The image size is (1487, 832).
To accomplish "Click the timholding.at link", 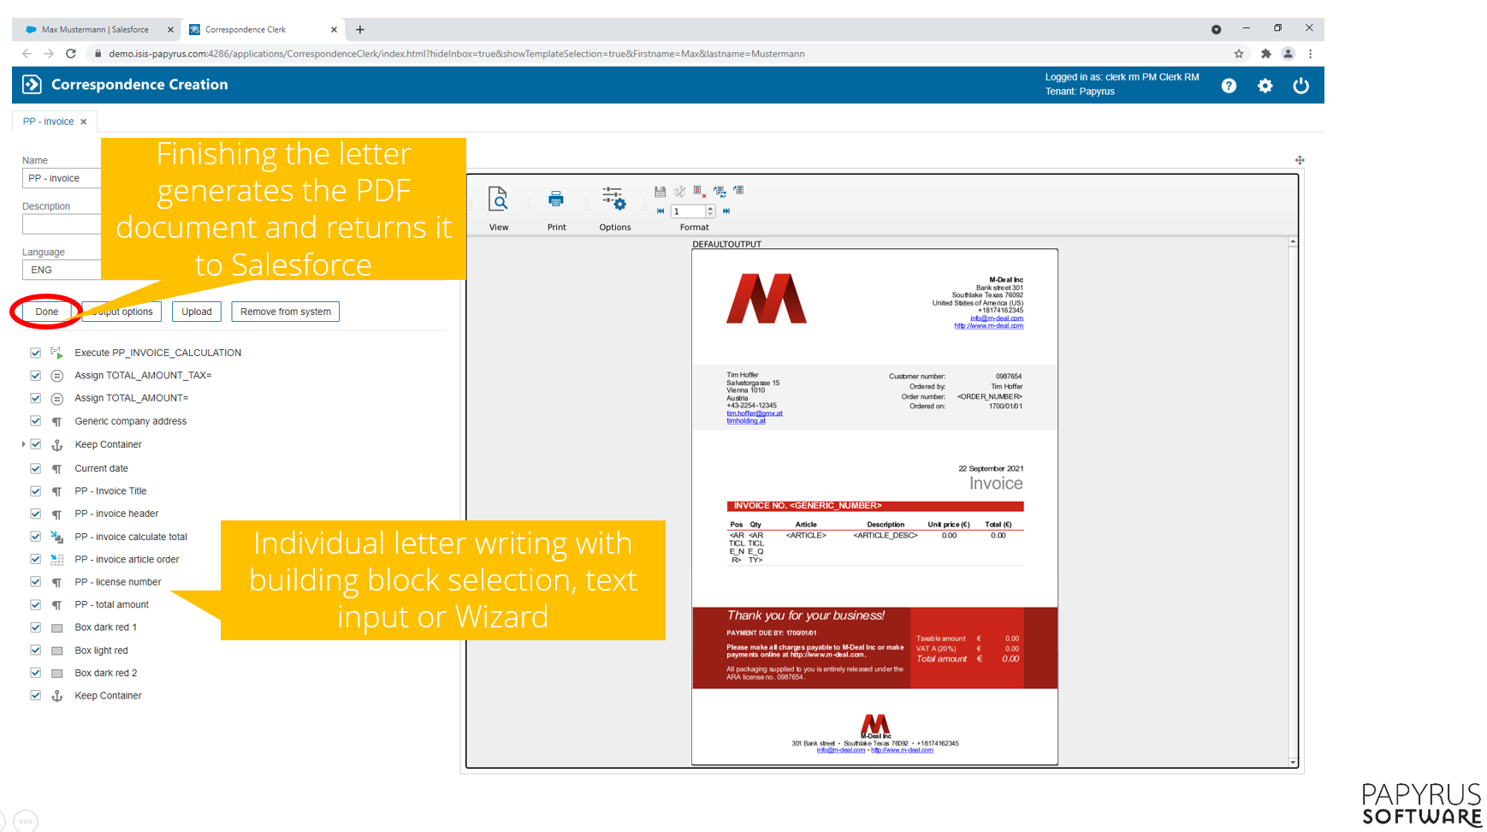I will pos(746,420).
